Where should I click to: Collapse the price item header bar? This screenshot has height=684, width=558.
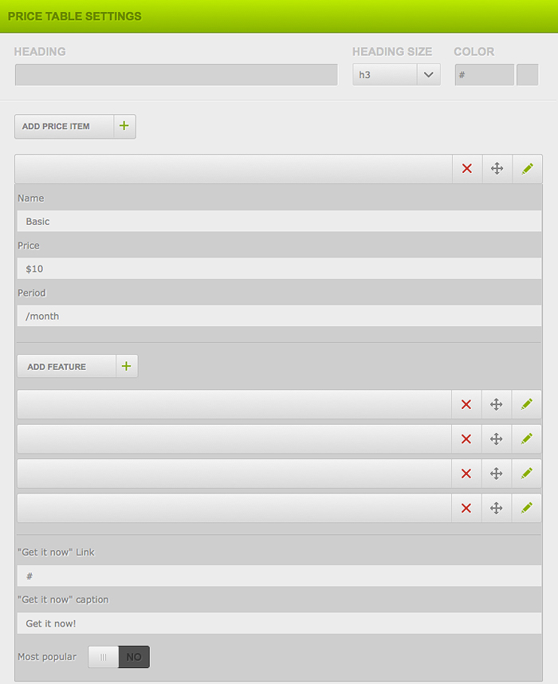234,168
